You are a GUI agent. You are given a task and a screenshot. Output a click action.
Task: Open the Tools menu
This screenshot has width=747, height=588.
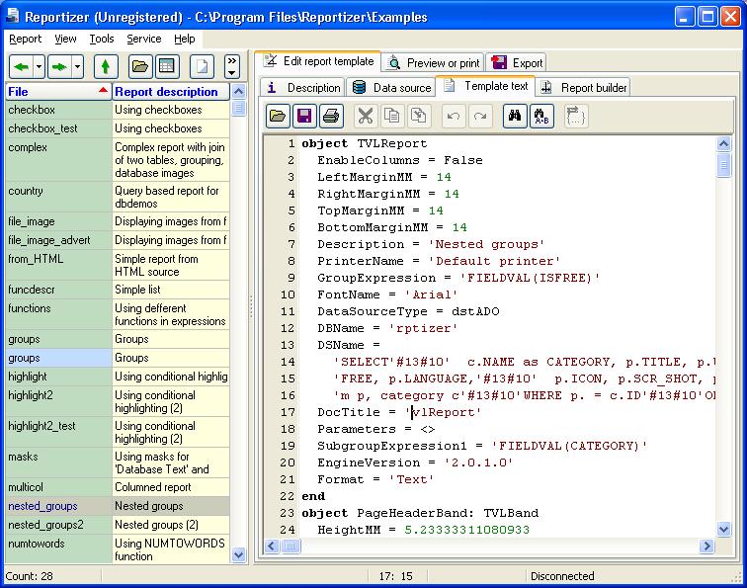102,39
